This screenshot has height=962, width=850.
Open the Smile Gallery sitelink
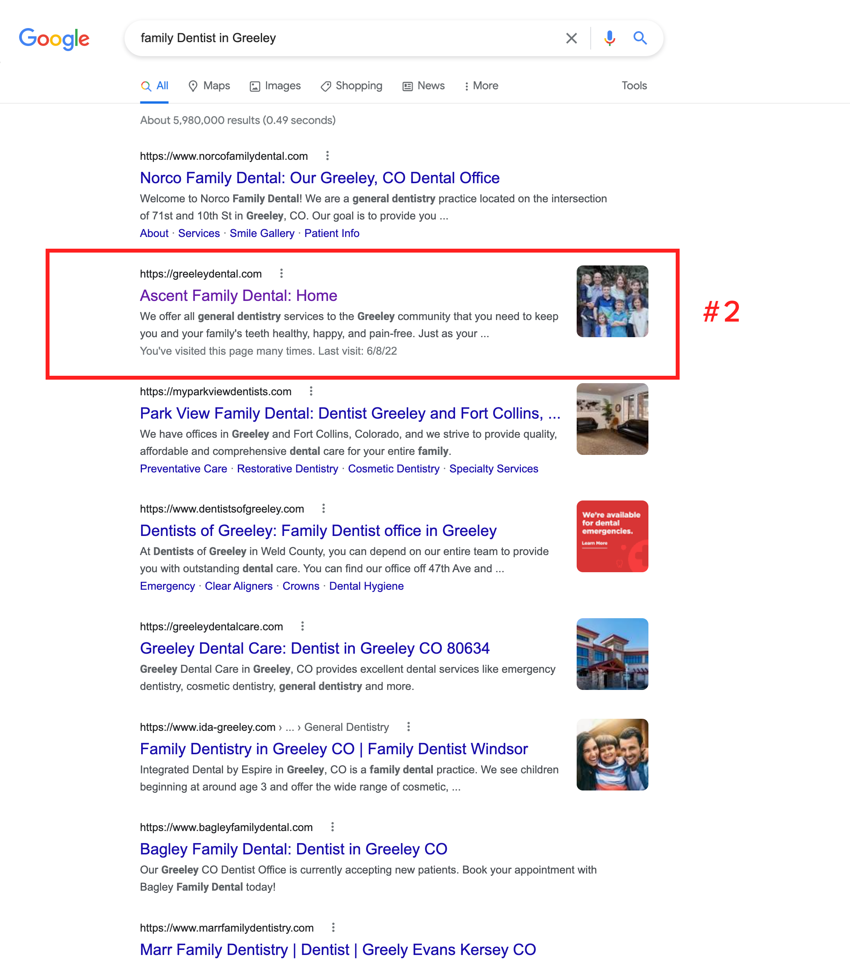262,233
